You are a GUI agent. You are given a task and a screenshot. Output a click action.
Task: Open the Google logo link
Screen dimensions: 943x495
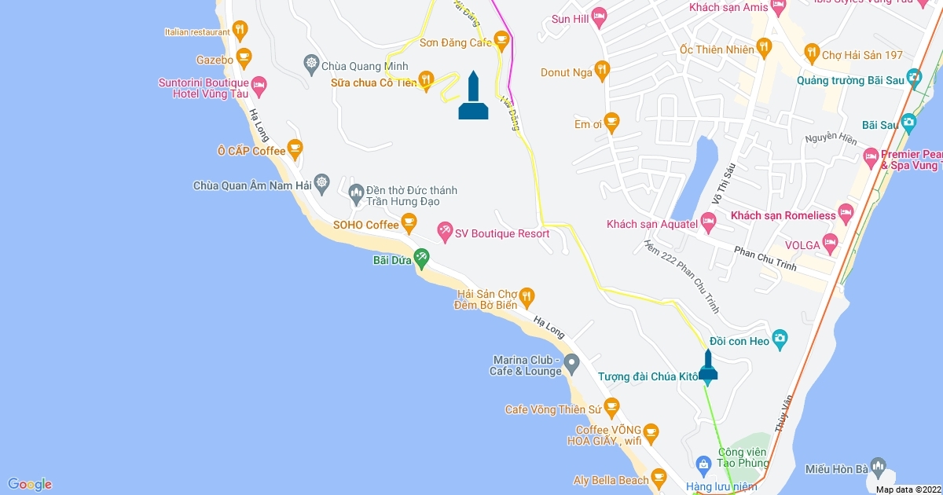click(30, 484)
